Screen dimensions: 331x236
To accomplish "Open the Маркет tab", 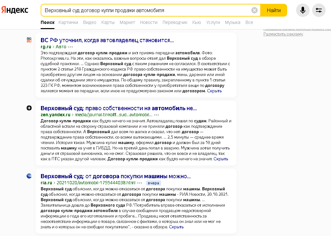I will click(x=127, y=22).
